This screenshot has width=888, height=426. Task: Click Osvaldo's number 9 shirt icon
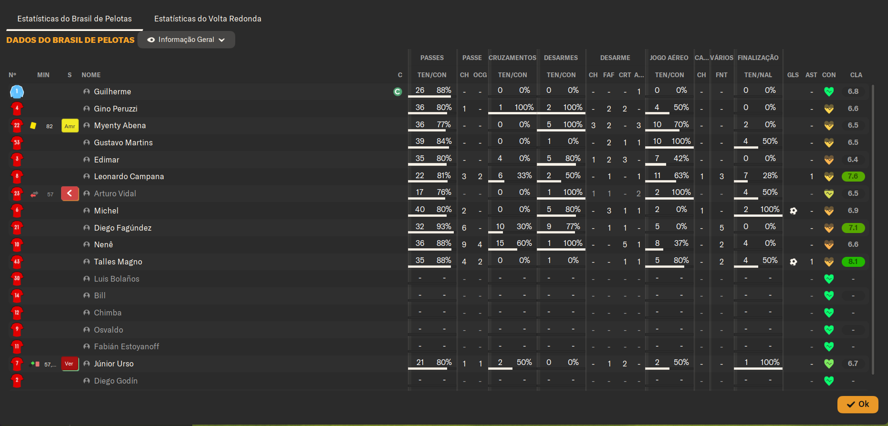[17, 330]
